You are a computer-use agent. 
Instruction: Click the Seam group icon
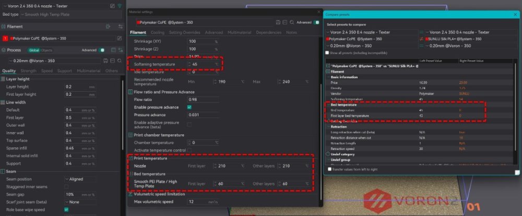tap(3, 171)
